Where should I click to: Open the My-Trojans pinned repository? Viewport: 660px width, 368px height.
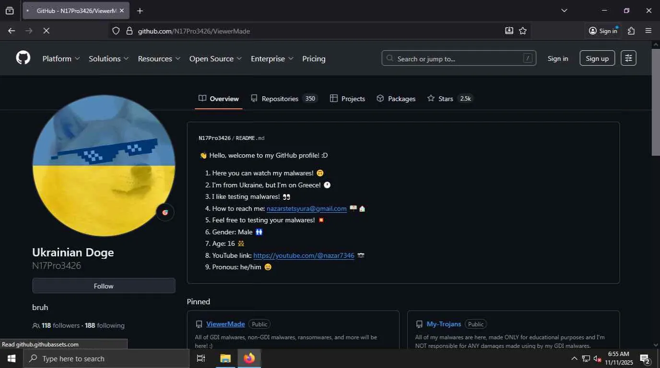[444, 324]
